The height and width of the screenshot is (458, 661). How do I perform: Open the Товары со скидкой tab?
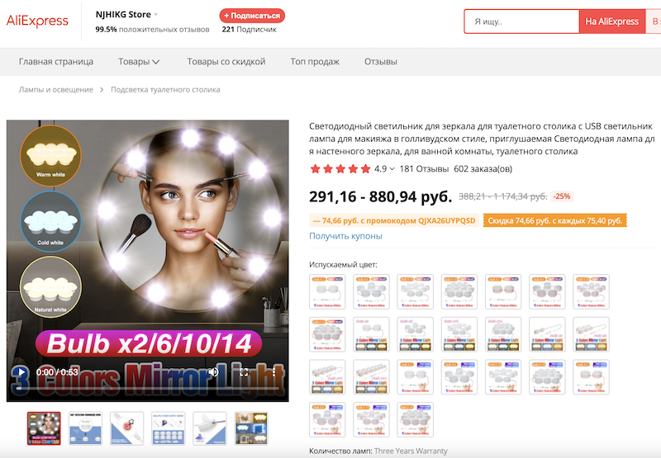coord(226,62)
